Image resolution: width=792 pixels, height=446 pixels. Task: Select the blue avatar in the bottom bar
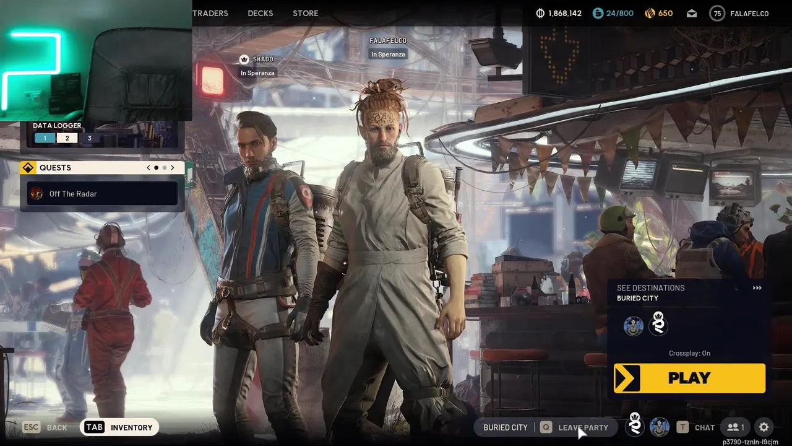[x=660, y=427]
